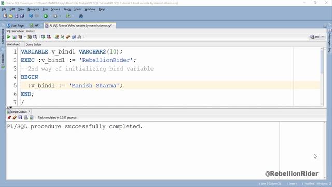
Task: Print the Script Output using printer icon
Action: 26,118
